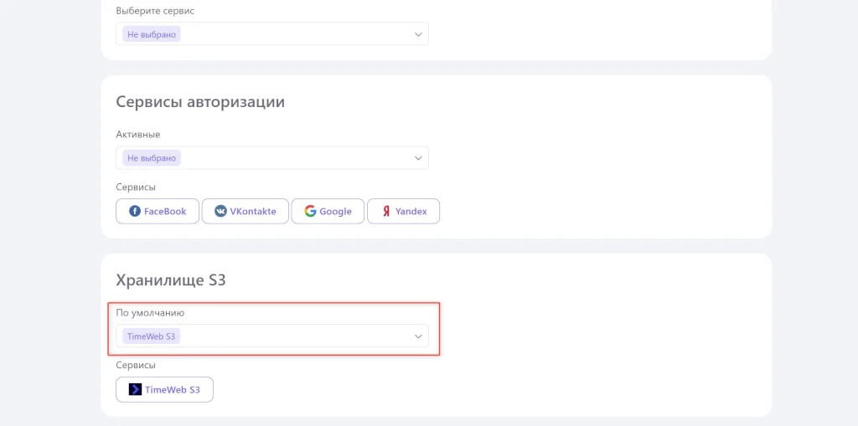Click the "Хранилище S3" section heading
The width and height of the screenshot is (858, 426).
(171, 280)
